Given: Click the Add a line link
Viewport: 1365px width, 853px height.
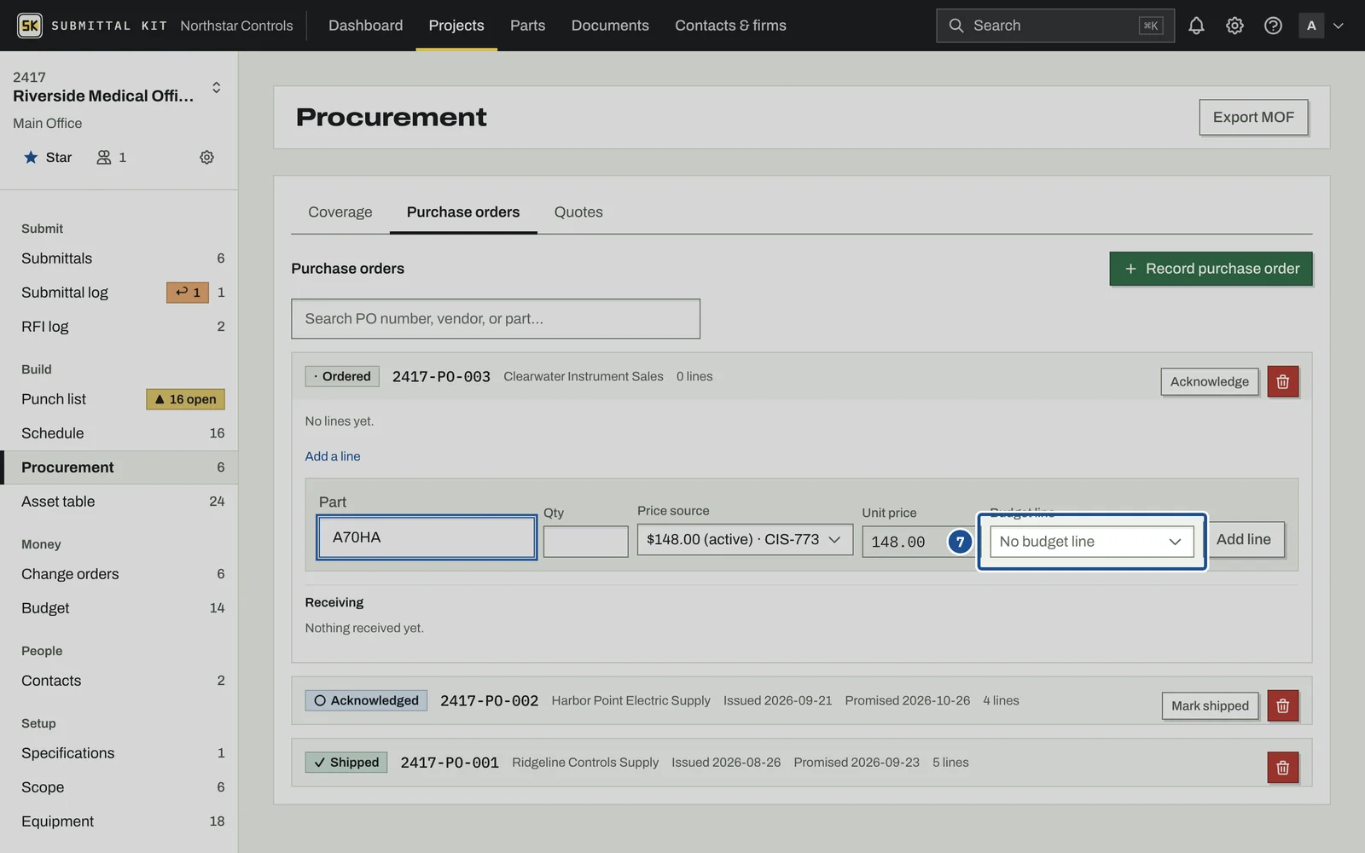Looking at the screenshot, I should click(333, 456).
